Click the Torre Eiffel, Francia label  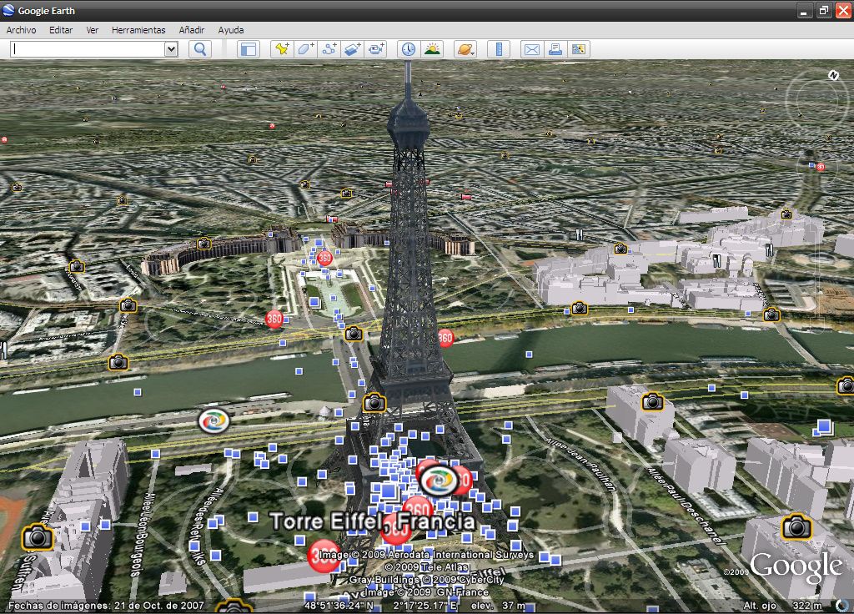(373, 521)
